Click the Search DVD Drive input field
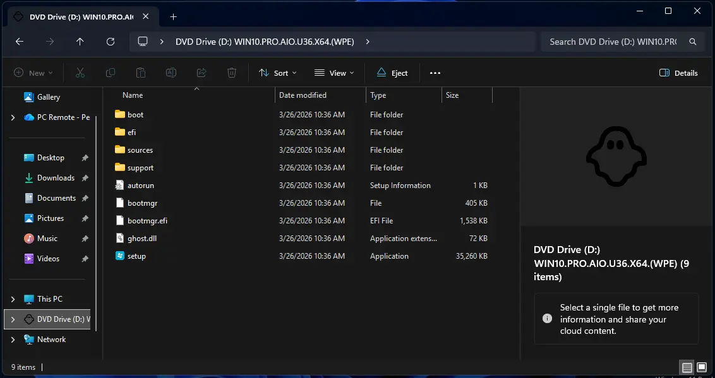 click(x=613, y=42)
